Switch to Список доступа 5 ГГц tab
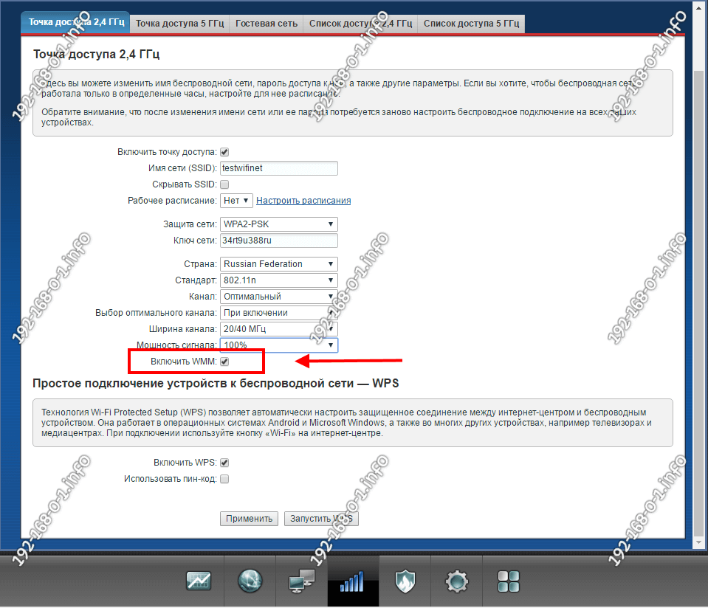708x608 pixels. pyautogui.click(x=472, y=24)
